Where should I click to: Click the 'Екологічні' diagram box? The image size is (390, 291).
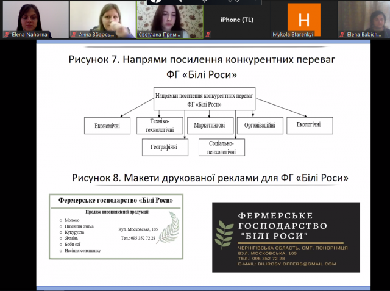(x=310, y=126)
